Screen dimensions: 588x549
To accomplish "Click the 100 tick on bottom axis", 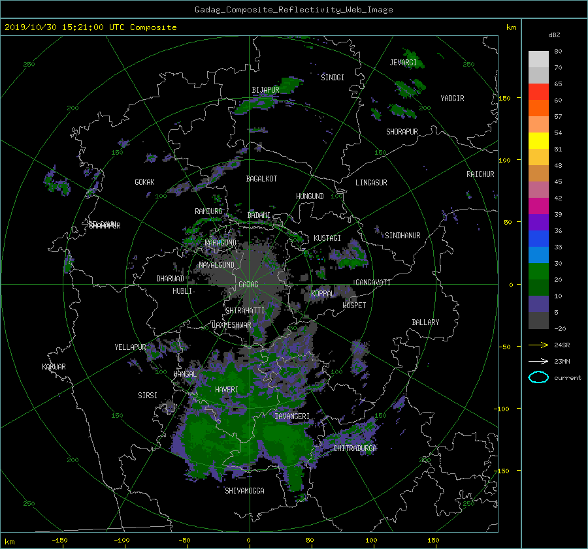I will click(371, 541).
